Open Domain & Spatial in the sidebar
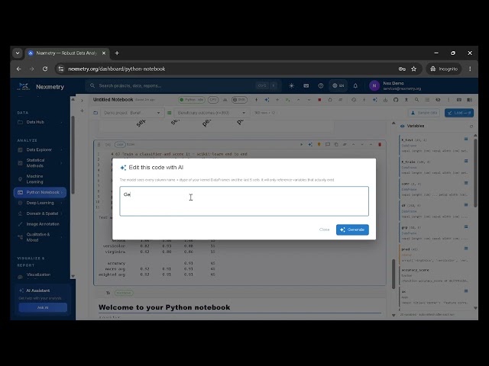Viewport: 489px width, 366px height. coord(40,213)
